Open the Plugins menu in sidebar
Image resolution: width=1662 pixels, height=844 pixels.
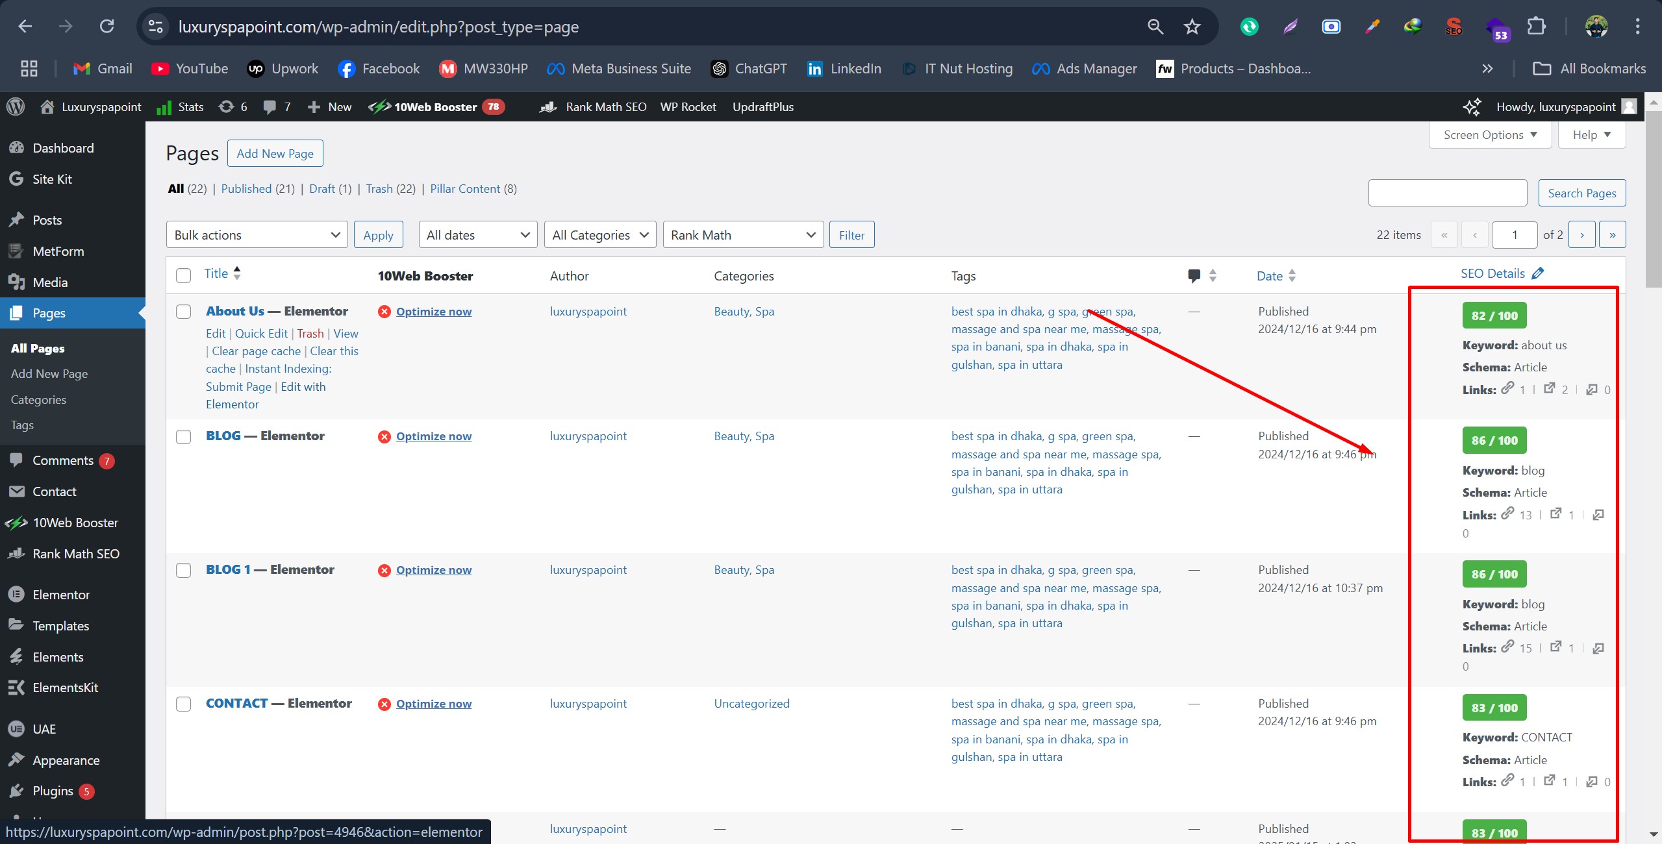pyautogui.click(x=53, y=791)
